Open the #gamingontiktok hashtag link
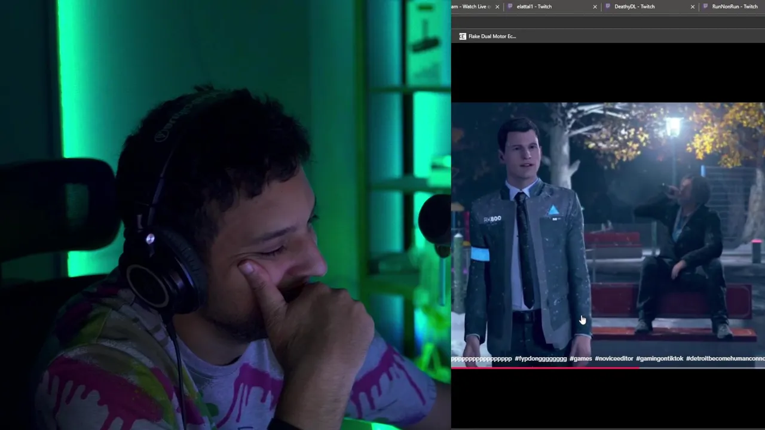This screenshot has height=430, width=765. point(659,358)
